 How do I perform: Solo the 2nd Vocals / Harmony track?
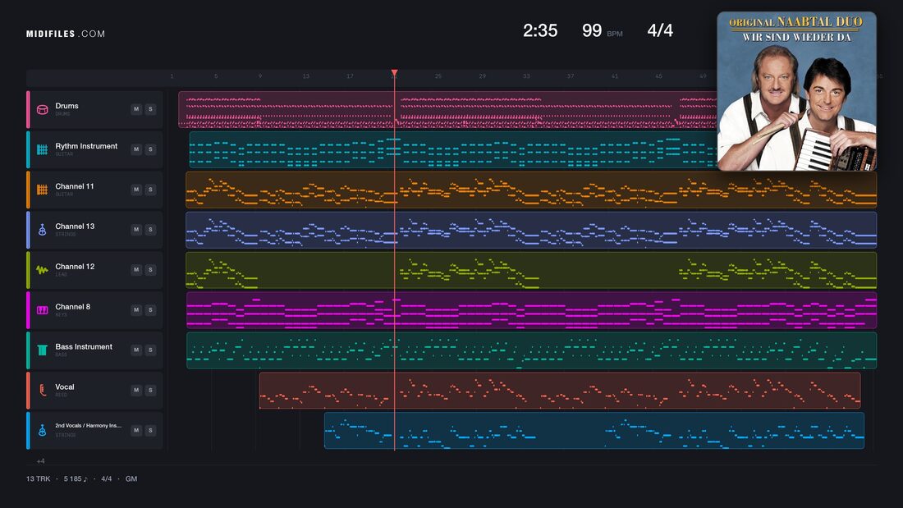pos(150,430)
